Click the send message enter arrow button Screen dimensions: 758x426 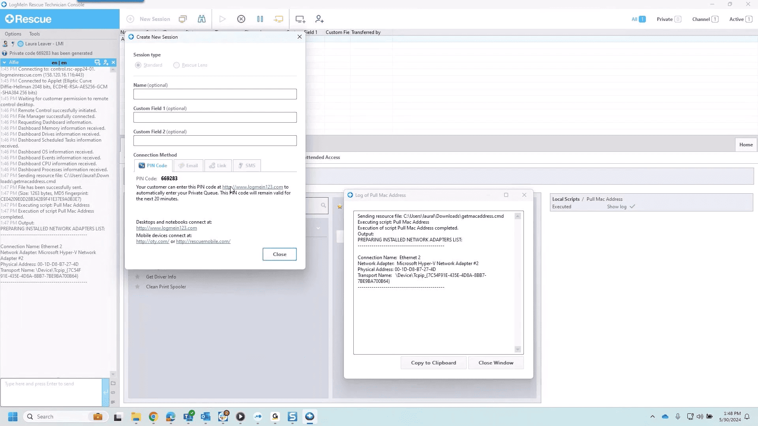(105, 392)
